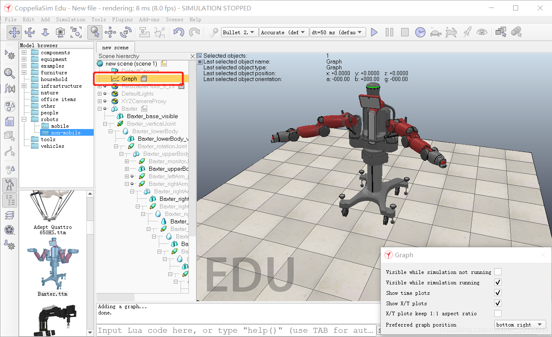Click the rocket threaded rendering icon

click(x=467, y=32)
